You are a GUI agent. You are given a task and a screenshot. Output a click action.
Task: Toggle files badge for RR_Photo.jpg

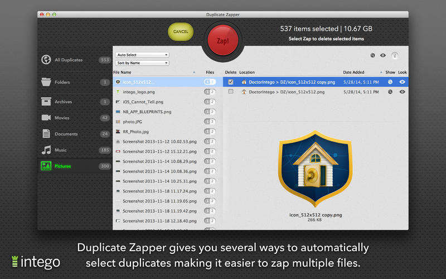point(210,132)
